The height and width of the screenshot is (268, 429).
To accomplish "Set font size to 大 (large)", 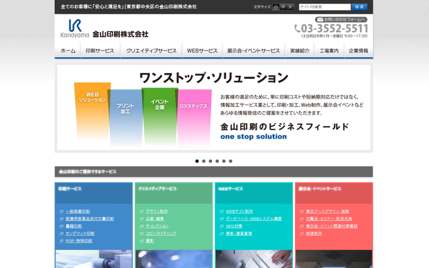I will tap(290, 7).
